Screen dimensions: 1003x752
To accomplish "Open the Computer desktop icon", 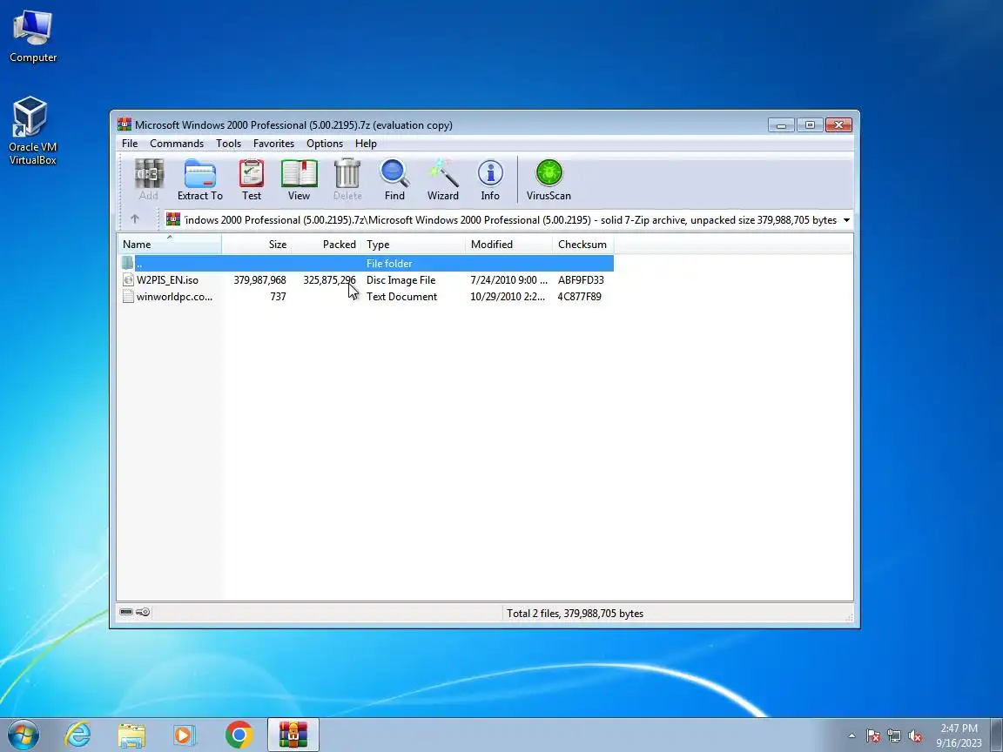I will coord(32,37).
